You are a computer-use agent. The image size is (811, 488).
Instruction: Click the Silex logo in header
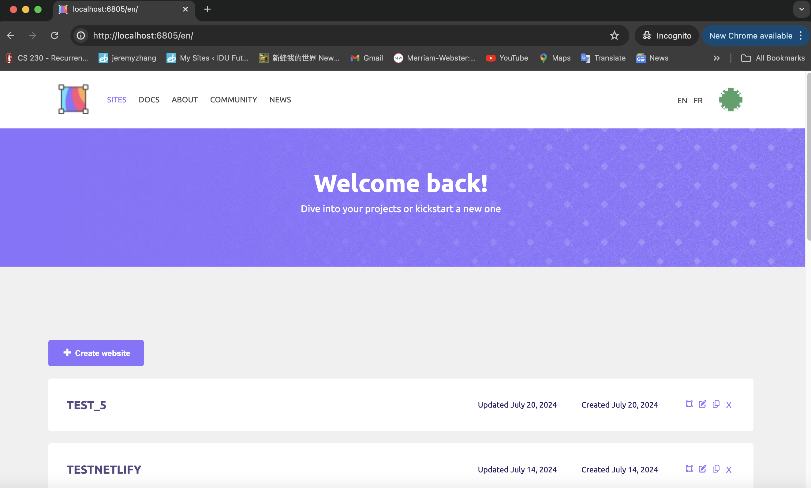[73, 99]
